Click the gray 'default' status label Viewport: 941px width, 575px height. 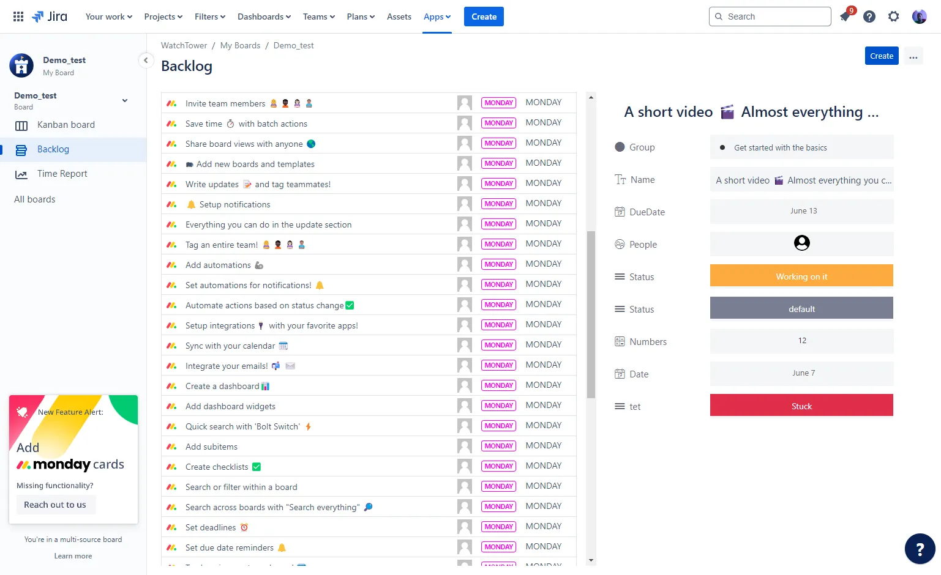pos(801,308)
